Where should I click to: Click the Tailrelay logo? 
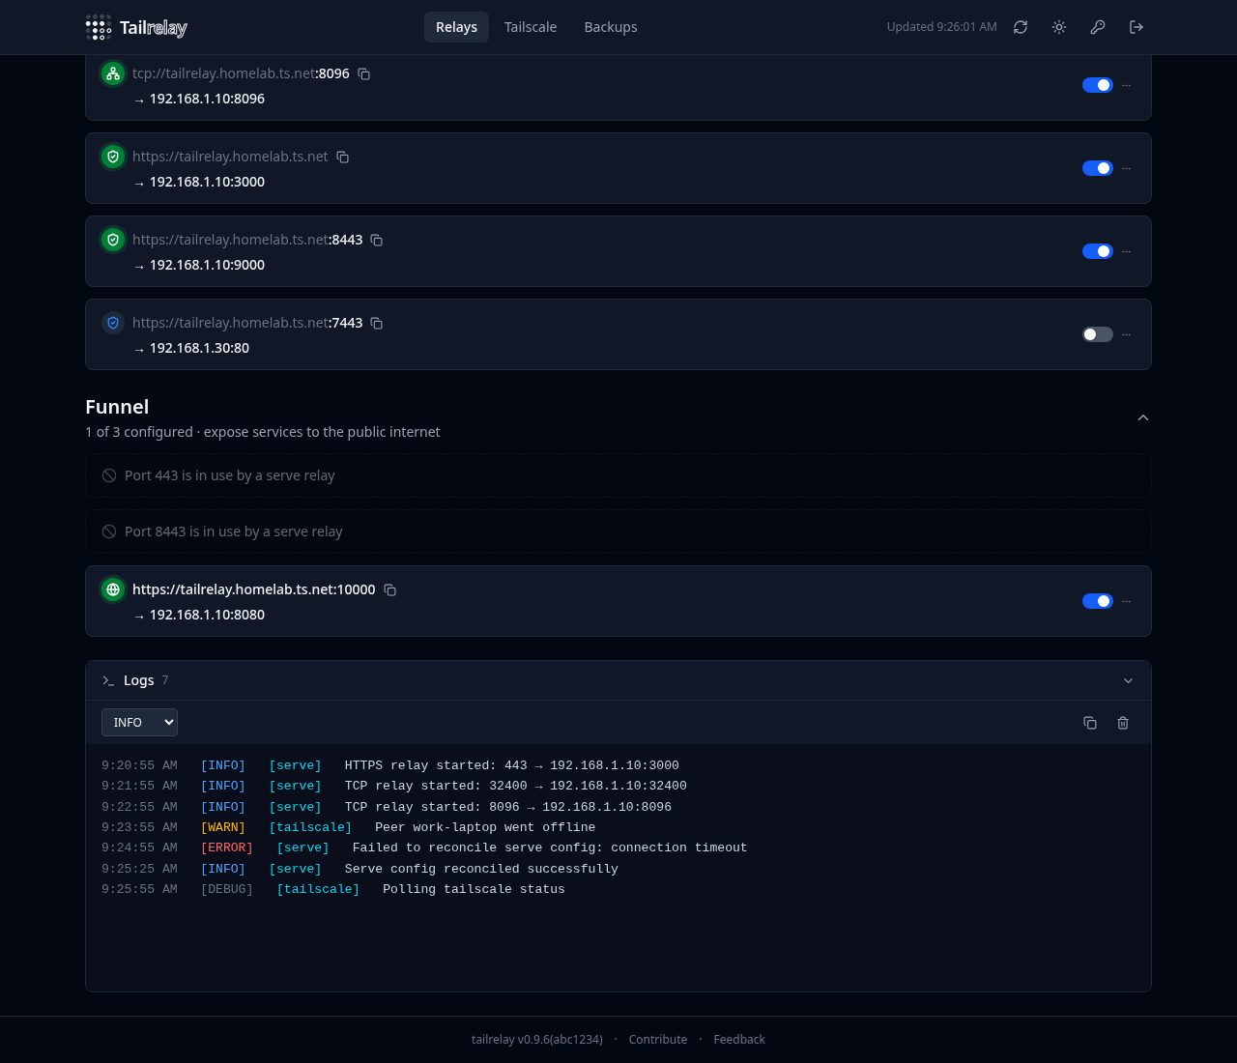(136, 27)
